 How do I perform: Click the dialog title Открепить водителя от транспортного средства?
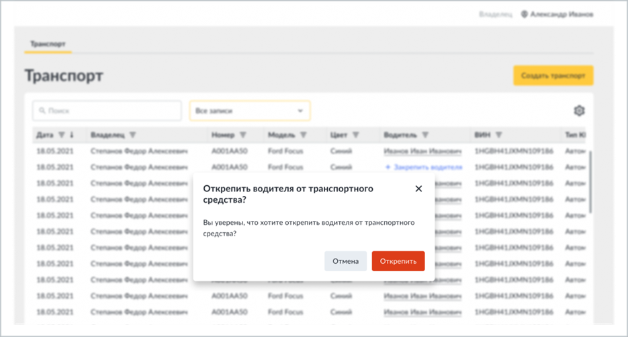tap(288, 194)
